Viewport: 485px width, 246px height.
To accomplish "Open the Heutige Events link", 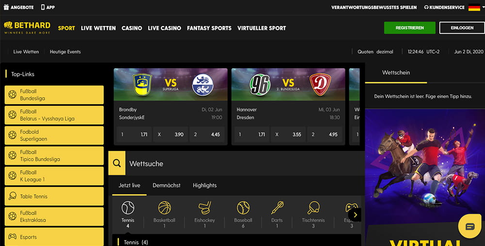I will tap(65, 52).
